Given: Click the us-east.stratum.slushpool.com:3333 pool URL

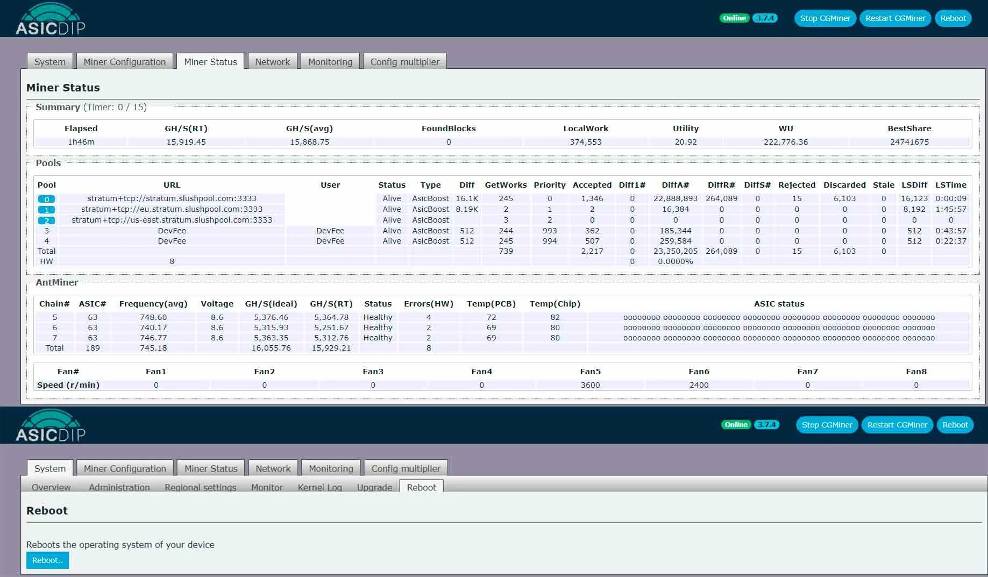Looking at the screenshot, I should [x=172, y=220].
